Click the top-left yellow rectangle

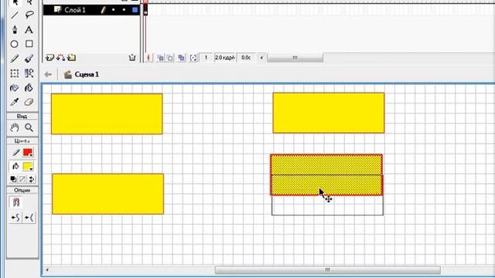(x=107, y=114)
